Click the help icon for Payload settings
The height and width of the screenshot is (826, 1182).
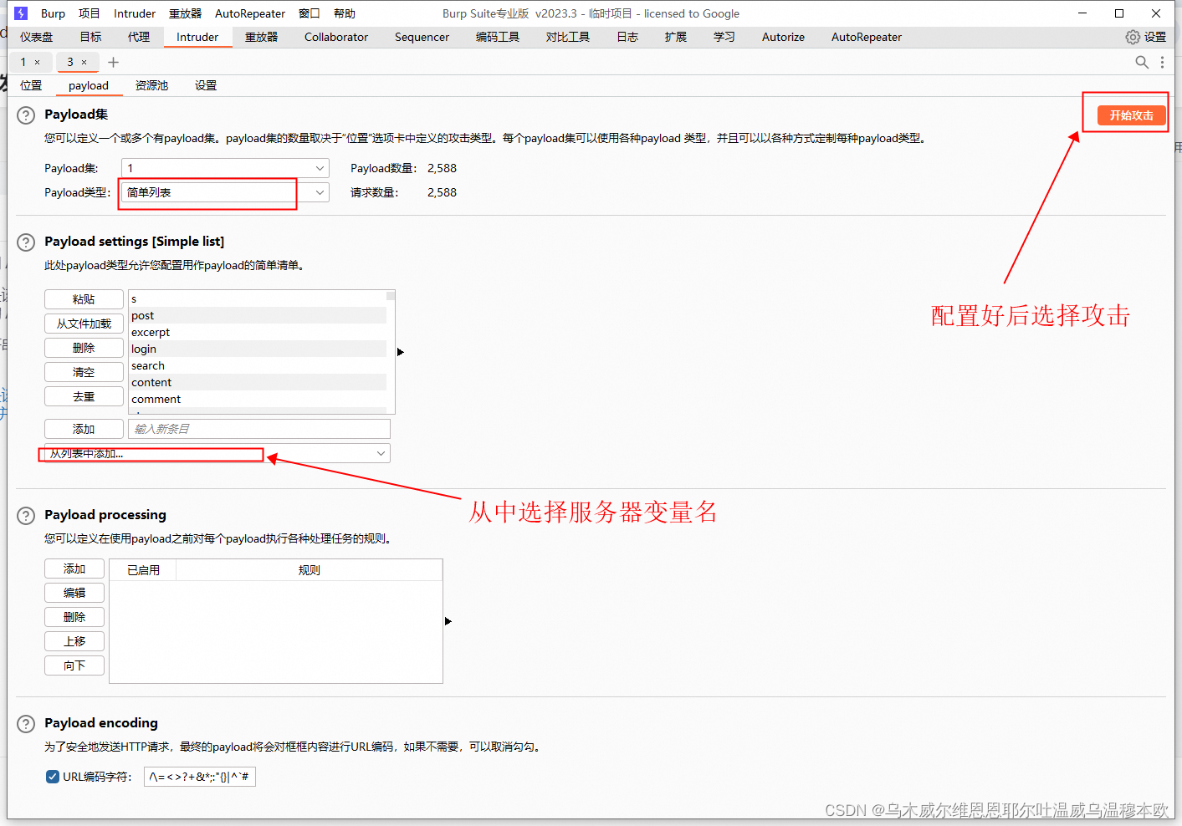(x=25, y=242)
